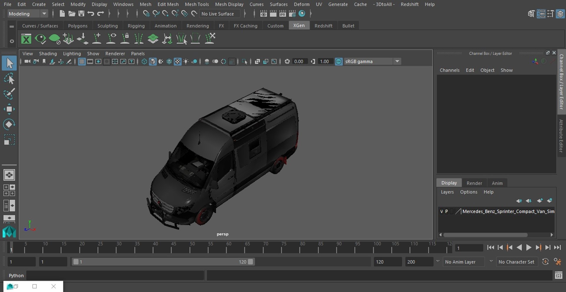This screenshot has height=292, width=566.
Task: Toggle the viewport grid display button
Action: pos(82,61)
